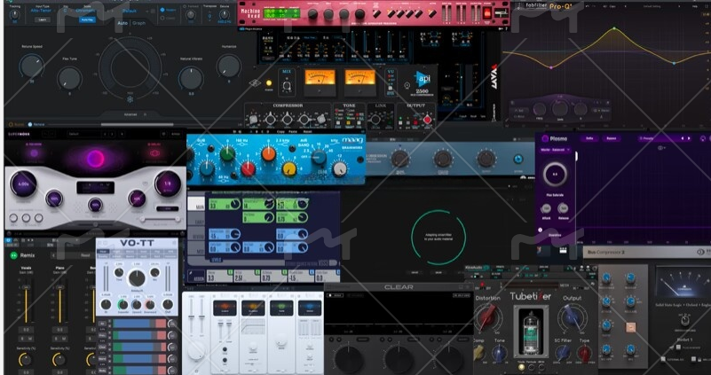
Task: Click Copy in the Maag EQ header
Action: click(282, 131)
